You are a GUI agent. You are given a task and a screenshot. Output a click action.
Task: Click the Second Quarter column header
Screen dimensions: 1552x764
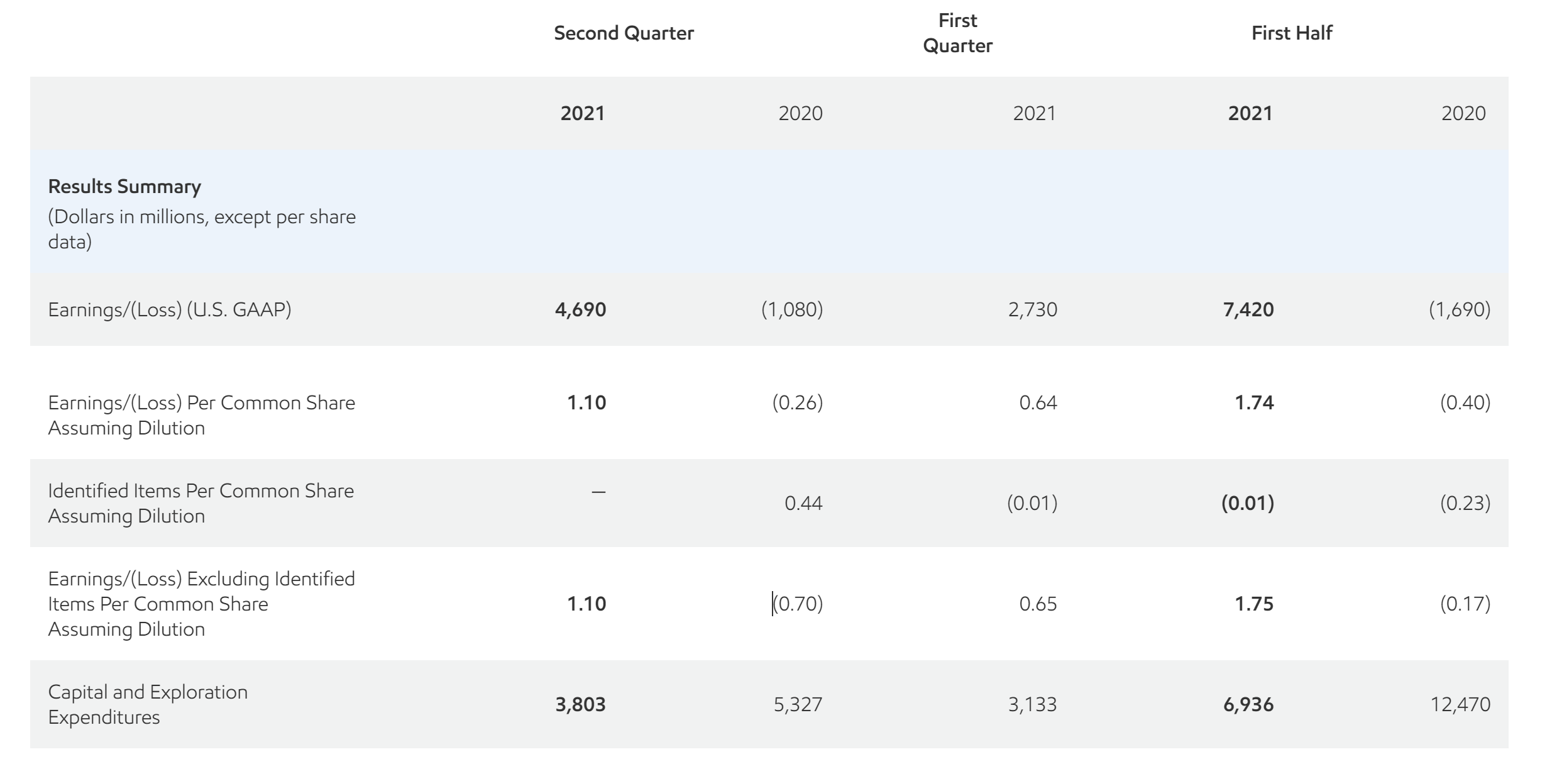click(624, 33)
